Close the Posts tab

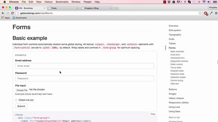77,8
